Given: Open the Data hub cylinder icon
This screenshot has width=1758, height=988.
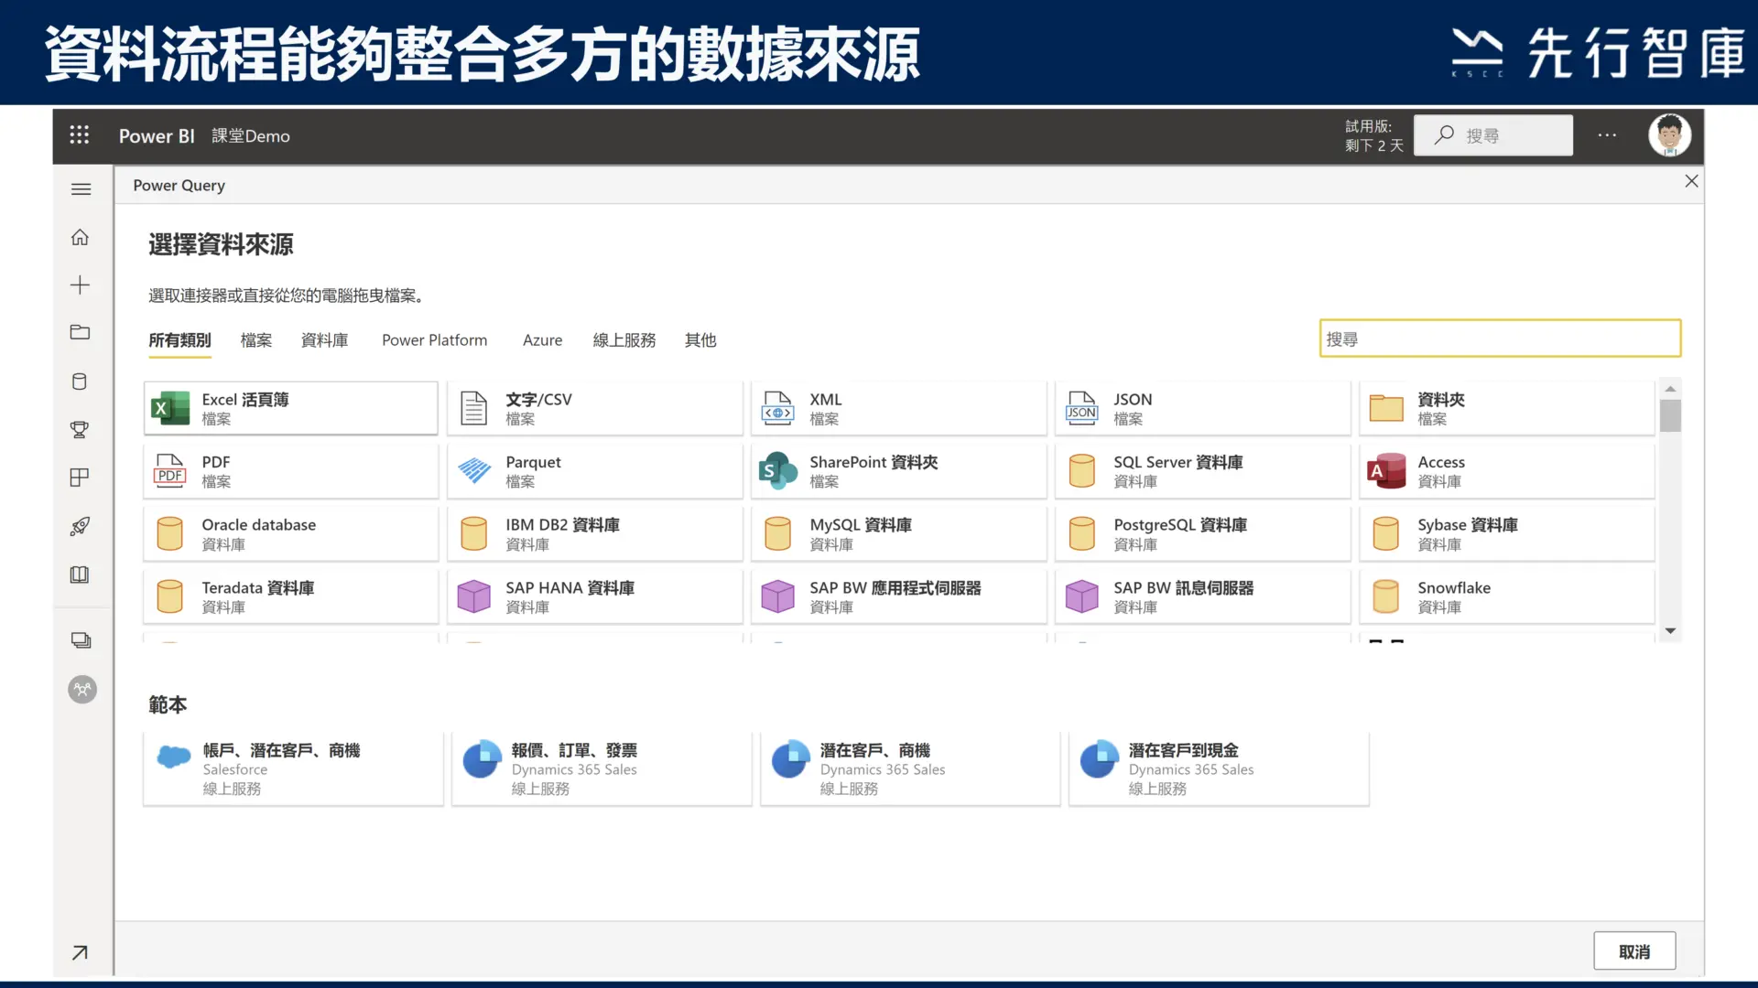Looking at the screenshot, I should point(81,381).
